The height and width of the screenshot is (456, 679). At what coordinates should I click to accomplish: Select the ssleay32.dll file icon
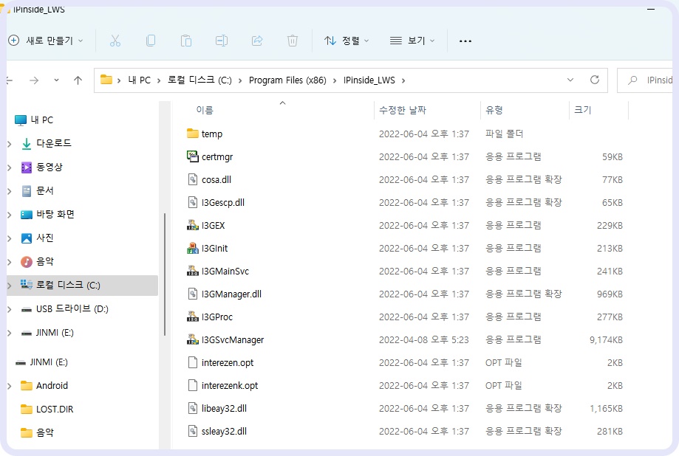pyautogui.click(x=193, y=431)
